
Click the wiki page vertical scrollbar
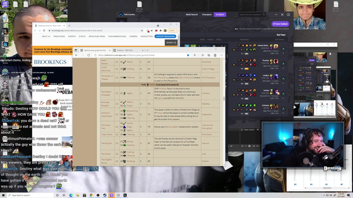tap(224, 99)
